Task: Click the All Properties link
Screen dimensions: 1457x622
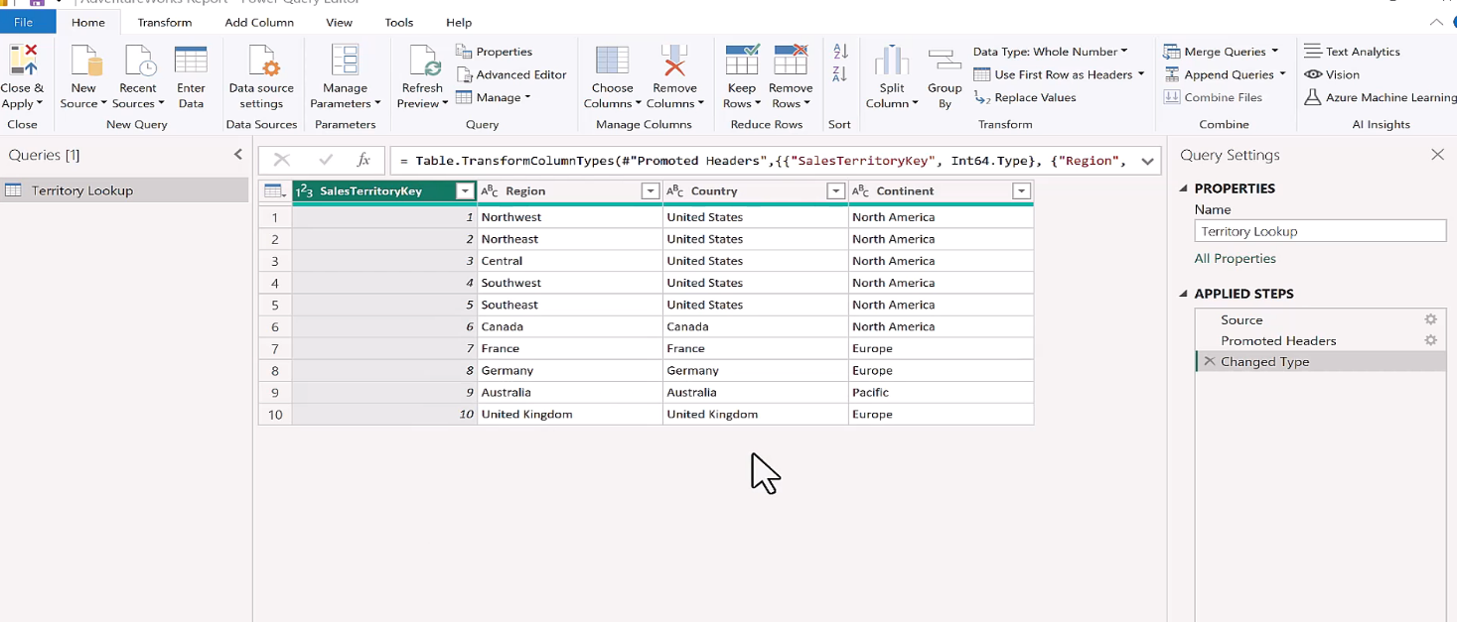Action: [1235, 259]
